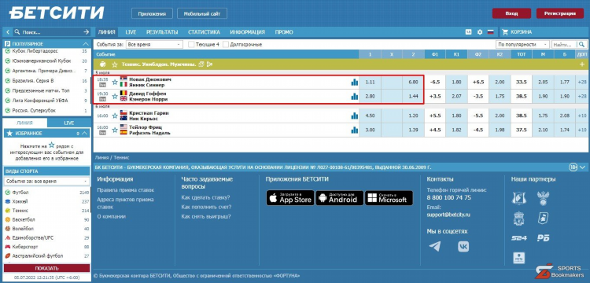This screenshot has height=283, width=590.
Task: Collapse the Популярное section
Action: tap(86, 44)
